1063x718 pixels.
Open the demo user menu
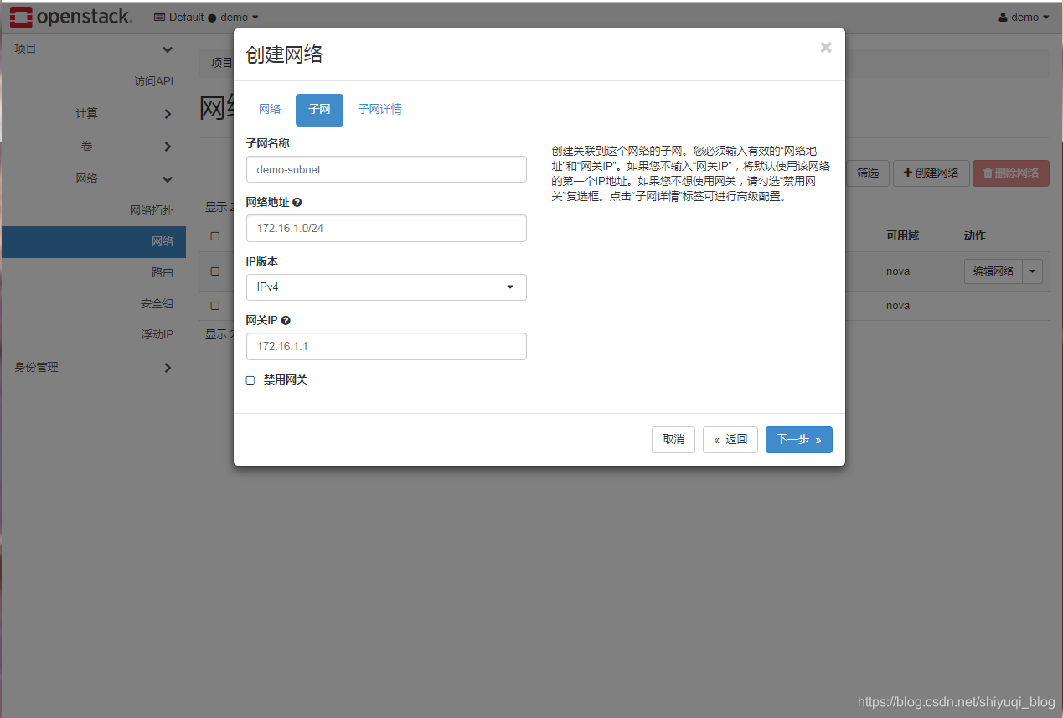(x=1024, y=17)
